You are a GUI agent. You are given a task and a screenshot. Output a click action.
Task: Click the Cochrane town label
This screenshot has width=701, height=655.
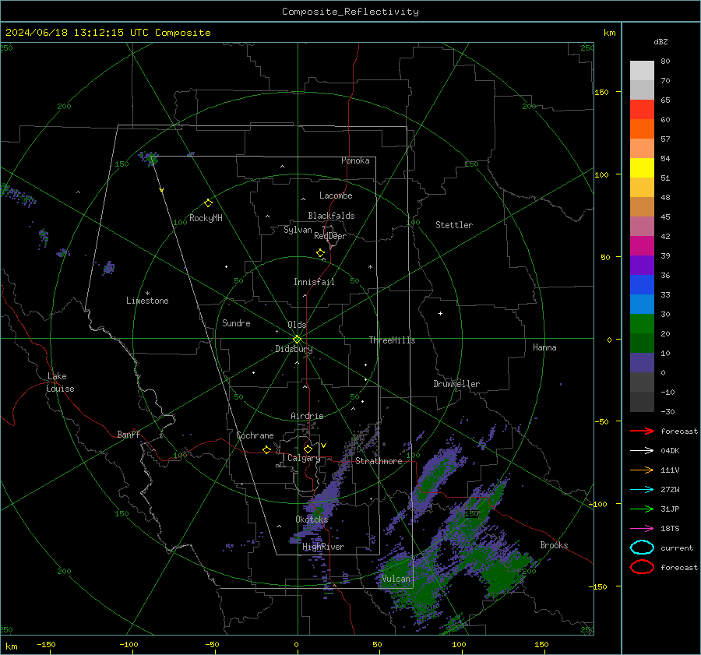click(255, 435)
